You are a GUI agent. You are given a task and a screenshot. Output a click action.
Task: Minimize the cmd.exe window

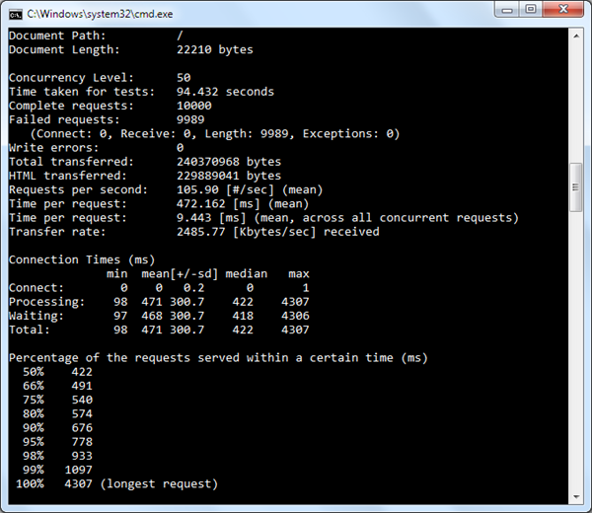tap(507, 10)
